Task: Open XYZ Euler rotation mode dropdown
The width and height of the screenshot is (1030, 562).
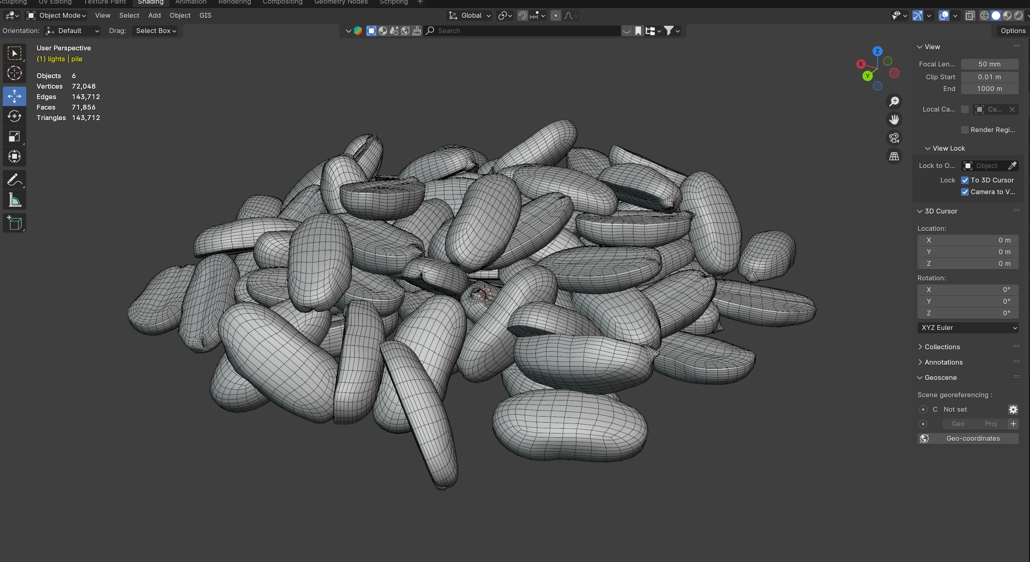Action: 968,328
